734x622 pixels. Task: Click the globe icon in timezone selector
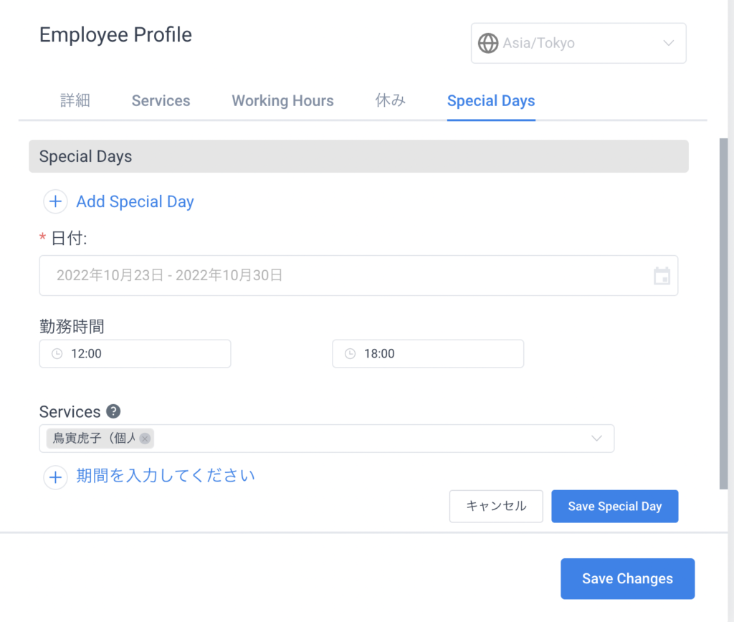tap(487, 44)
